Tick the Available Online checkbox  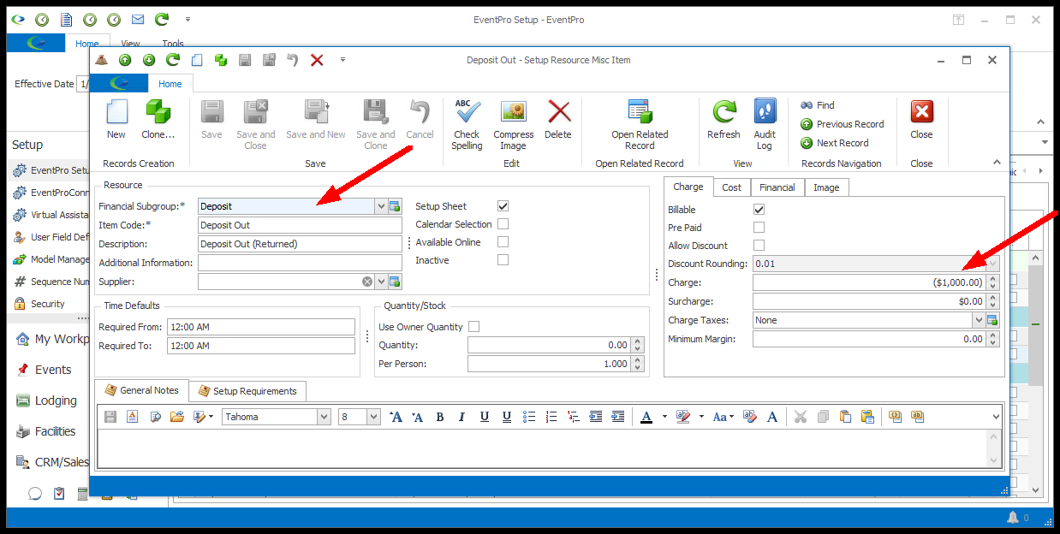tap(503, 242)
